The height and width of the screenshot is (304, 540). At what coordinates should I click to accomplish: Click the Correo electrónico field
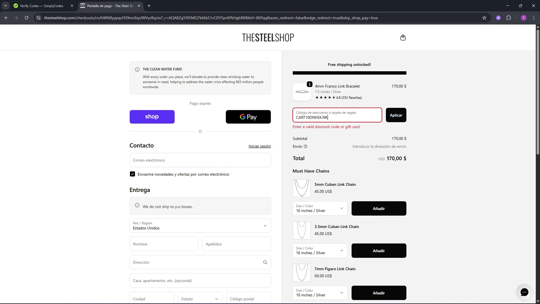[200, 160]
